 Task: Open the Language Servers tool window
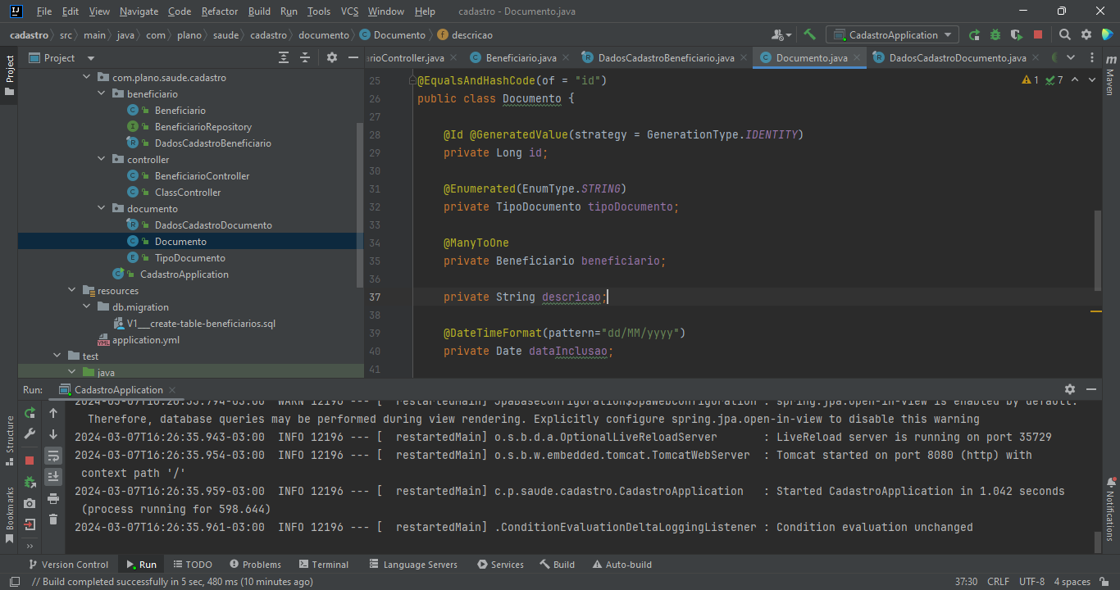click(413, 565)
